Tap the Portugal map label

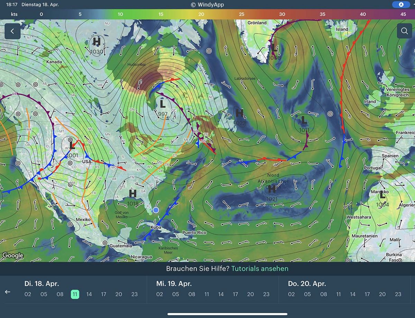pos(372,168)
